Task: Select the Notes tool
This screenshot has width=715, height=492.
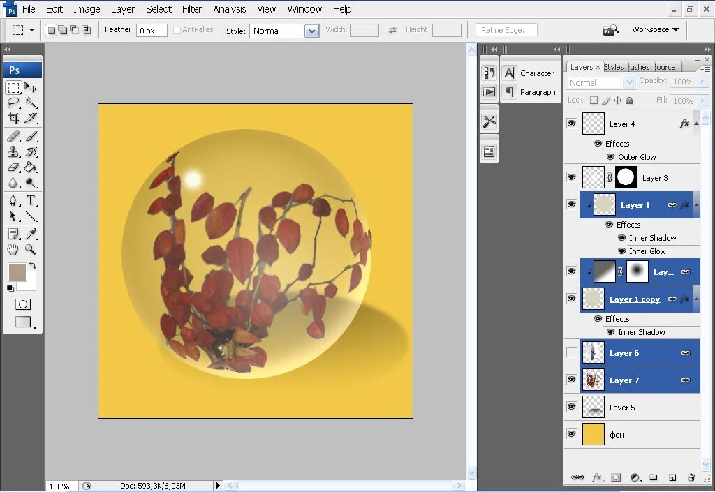Action: click(13, 234)
